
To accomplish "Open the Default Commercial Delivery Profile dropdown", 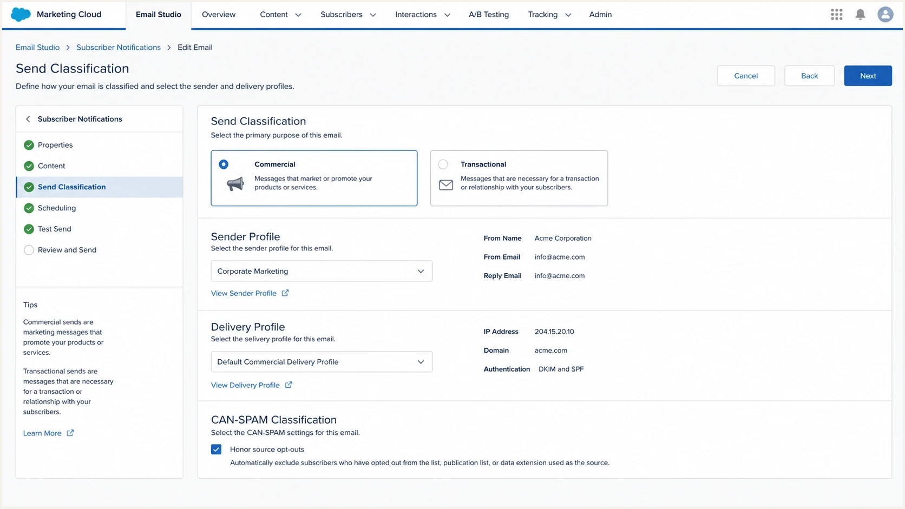I will point(322,362).
